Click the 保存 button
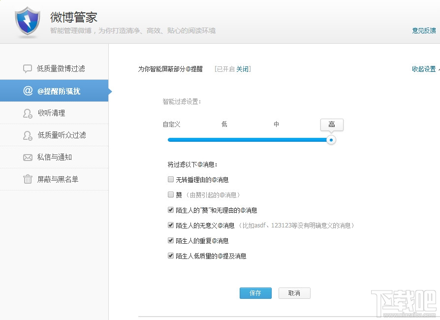The height and width of the screenshot is (320, 440). pos(255,293)
